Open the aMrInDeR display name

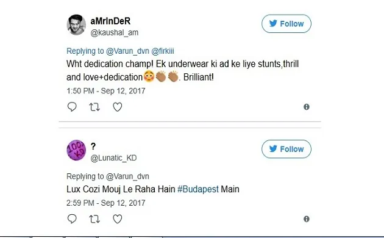(x=110, y=21)
